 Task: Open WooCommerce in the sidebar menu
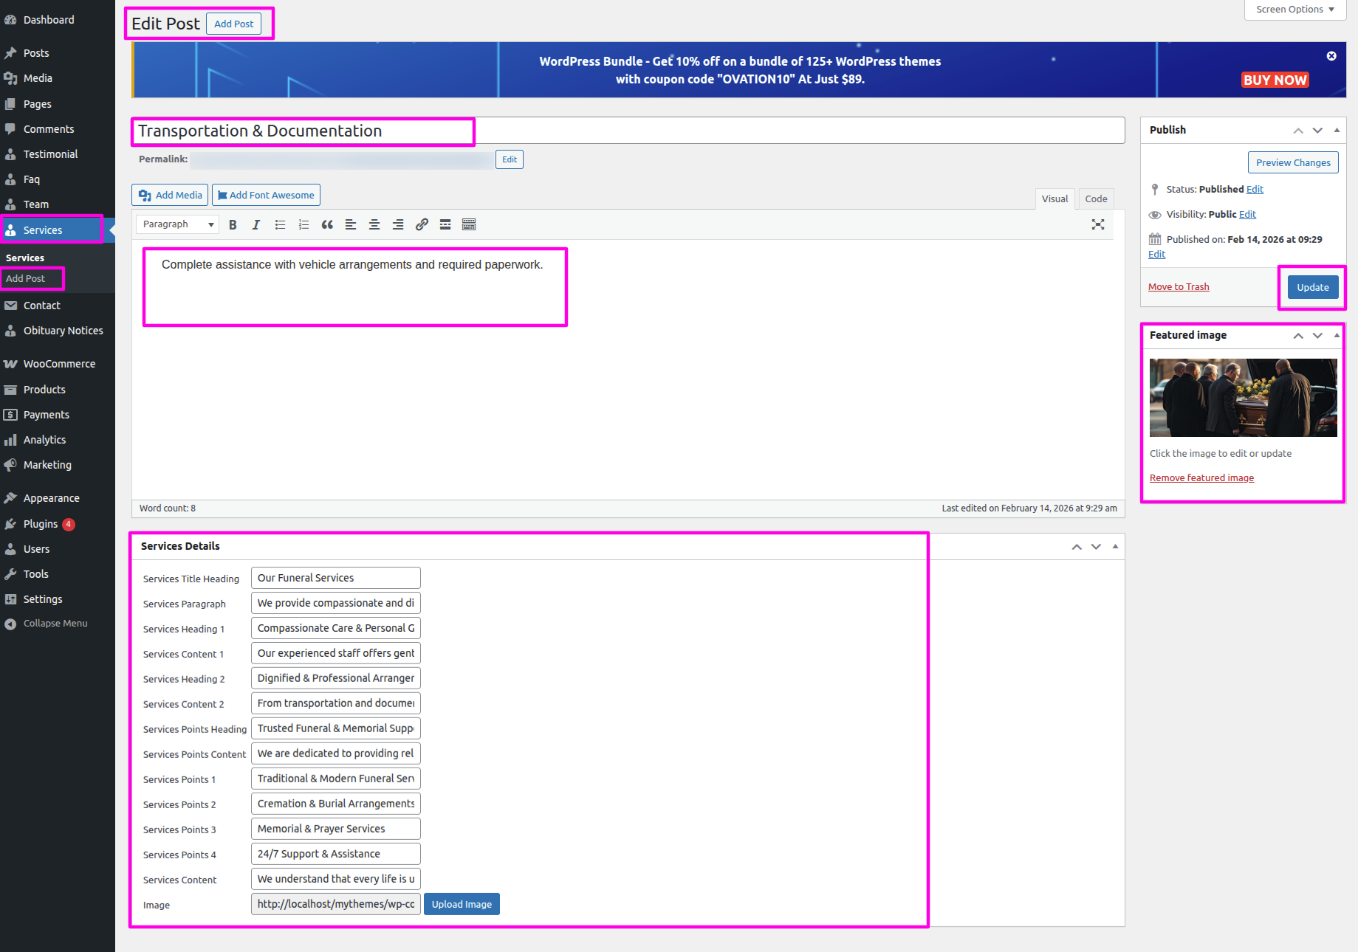pos(59,364)
